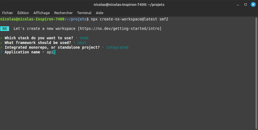
Task: Click the 'npx create-nx-workspace@latest smf2' command
Action: [x=129, y=19]
